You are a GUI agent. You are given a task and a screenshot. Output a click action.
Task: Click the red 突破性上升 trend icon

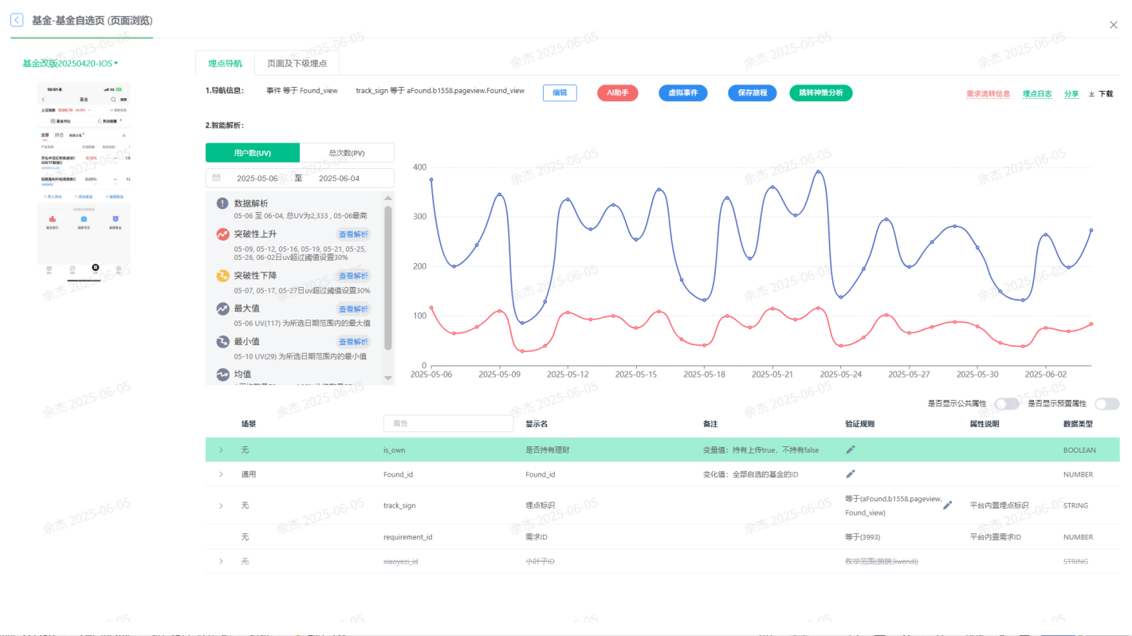coord(222,234)
